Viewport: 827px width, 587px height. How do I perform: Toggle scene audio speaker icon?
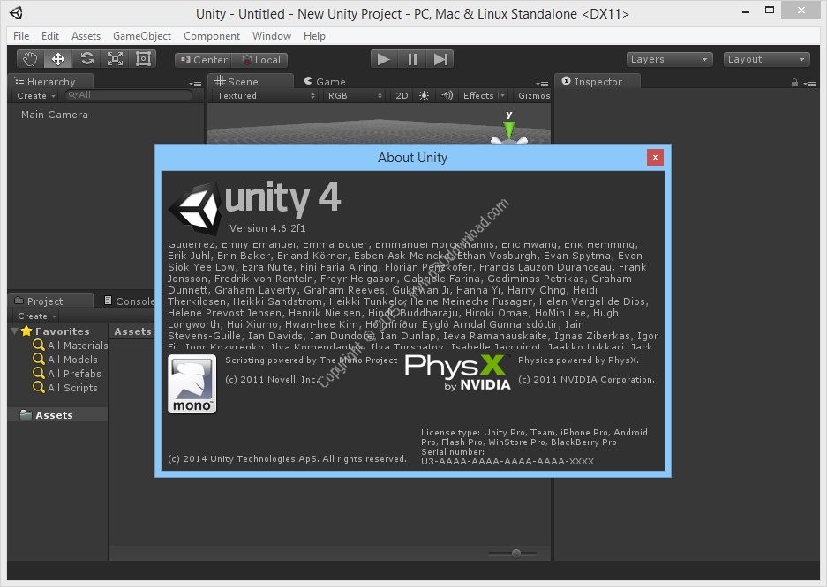[x=447, y=96]
